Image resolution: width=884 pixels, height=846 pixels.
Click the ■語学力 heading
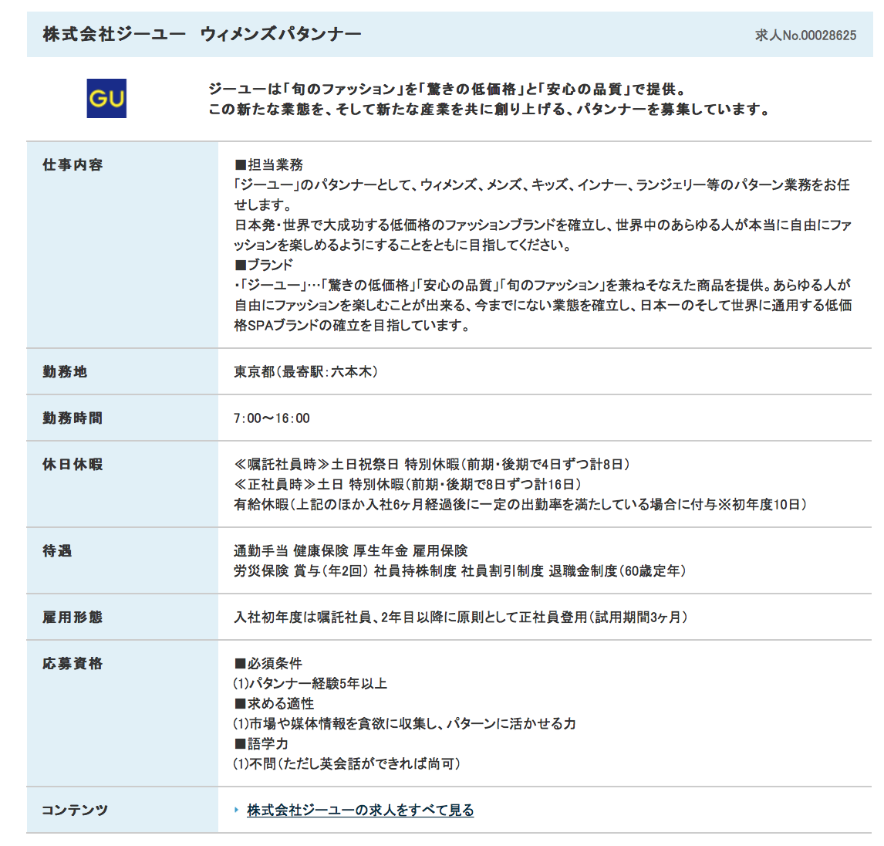(x=261, y=743)
